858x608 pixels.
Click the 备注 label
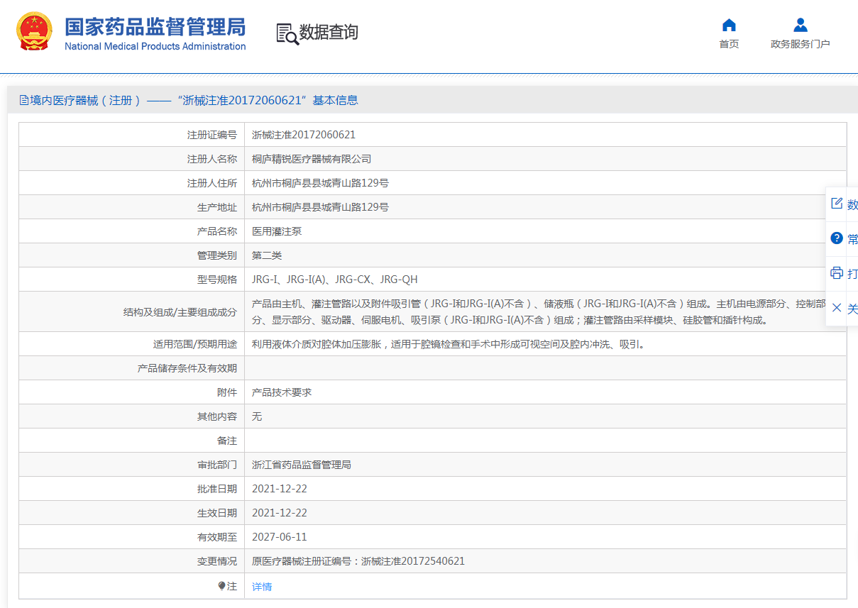(x=227, y=441)
